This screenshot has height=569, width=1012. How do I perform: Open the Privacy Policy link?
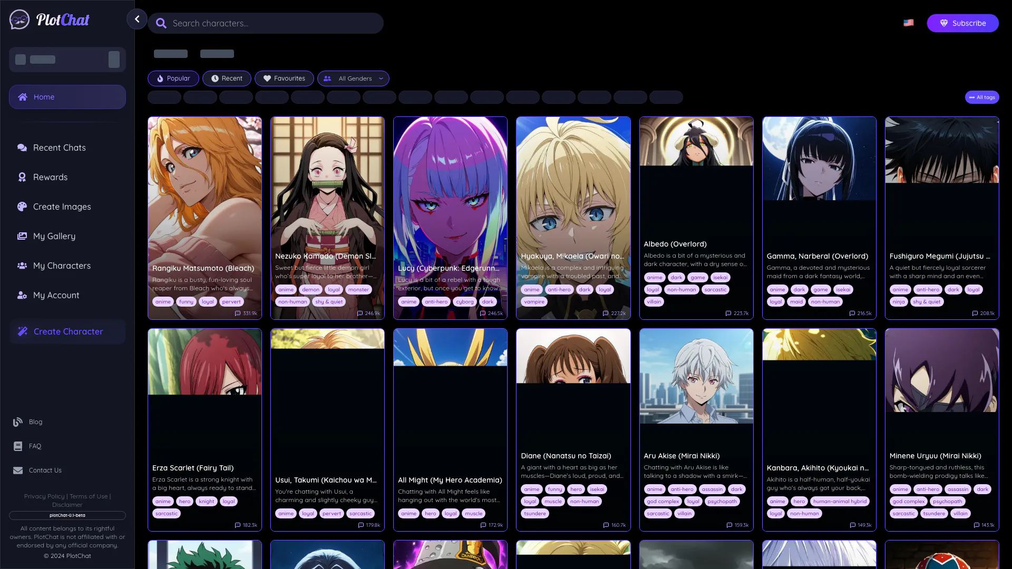pyautogui.click(x=44, y=496)
